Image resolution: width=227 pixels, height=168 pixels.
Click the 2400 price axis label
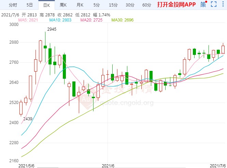pos(14,123)
